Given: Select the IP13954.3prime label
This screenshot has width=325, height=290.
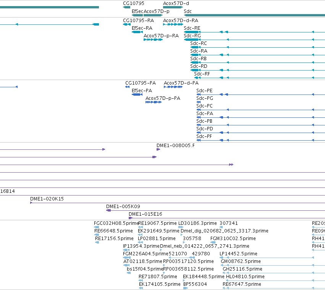Looking at the screenshot, I should (141, 246).
